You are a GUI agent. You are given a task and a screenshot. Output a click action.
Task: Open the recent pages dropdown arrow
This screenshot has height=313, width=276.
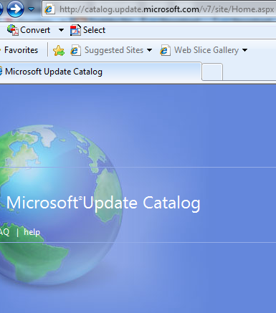31,9
